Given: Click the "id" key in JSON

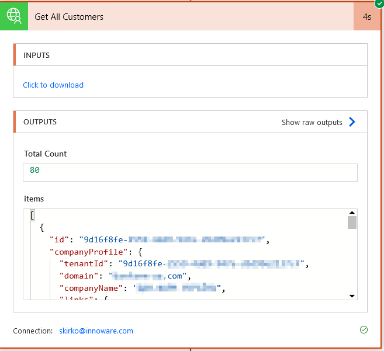Looking at the screenshot, I should pyautogui.click(x=59, y=239).
